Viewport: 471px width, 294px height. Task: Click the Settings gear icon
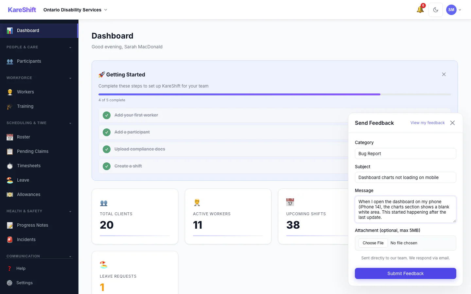(9, 283)
